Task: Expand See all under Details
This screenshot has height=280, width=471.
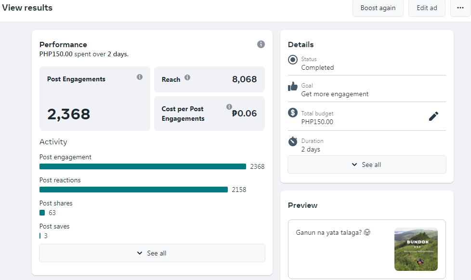Action: [x=367, y=165]
